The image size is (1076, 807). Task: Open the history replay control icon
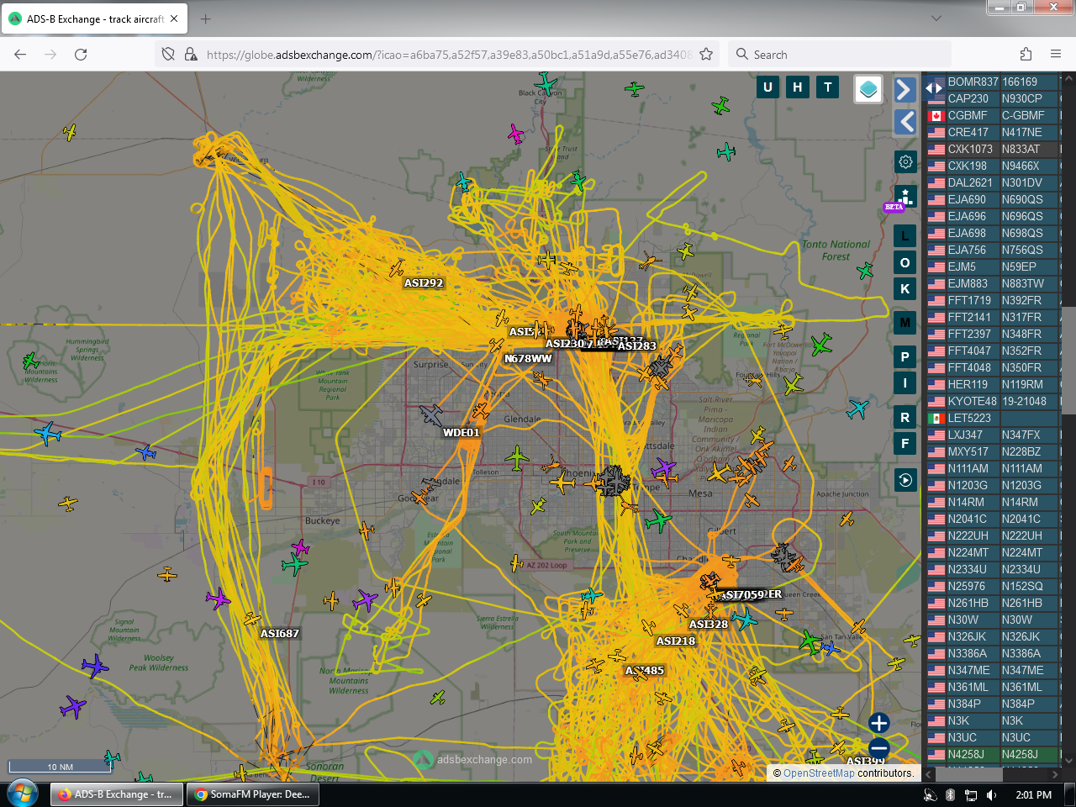tap(905, 480)
